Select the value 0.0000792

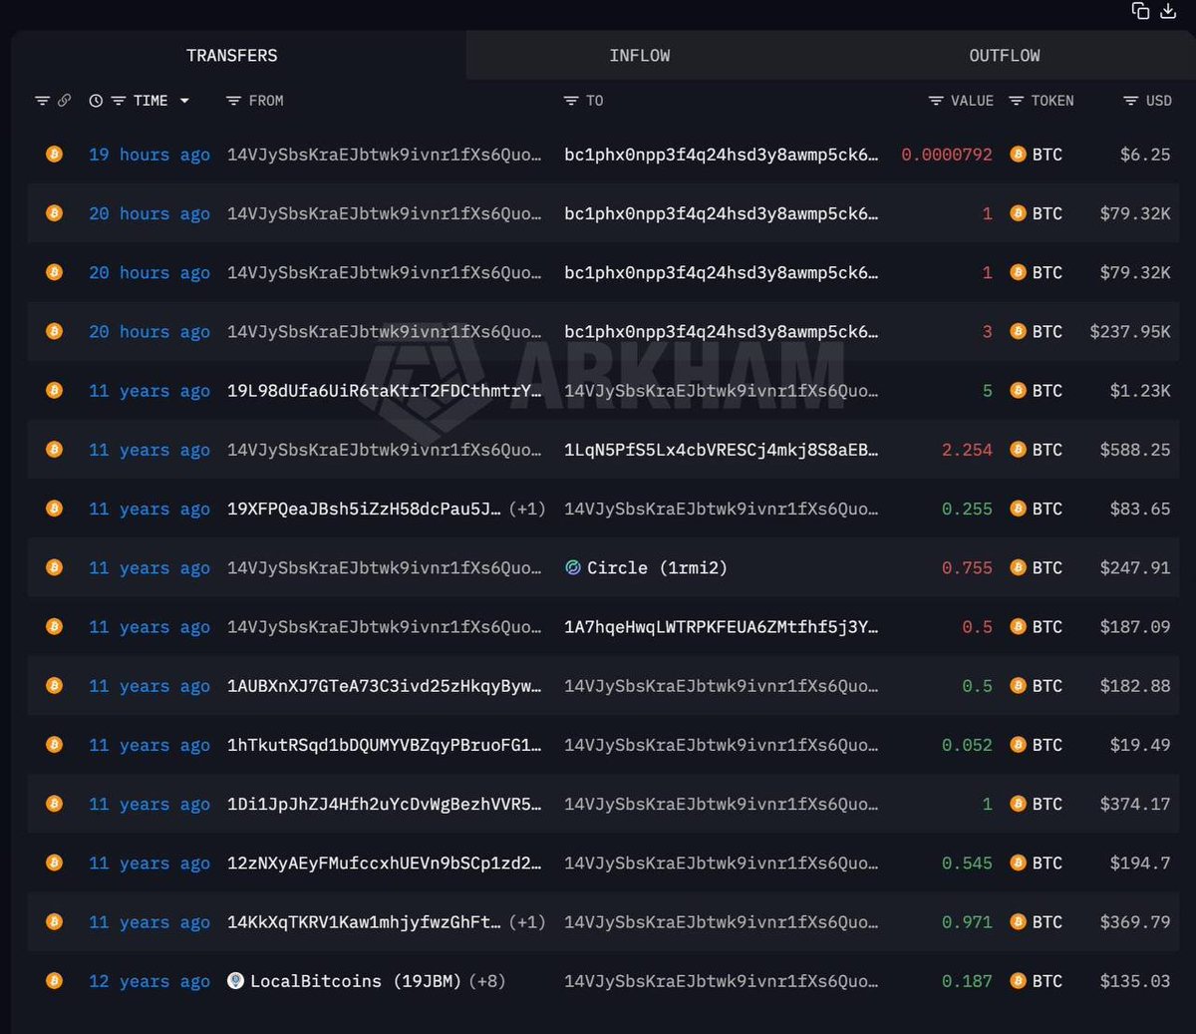(x=947, y=155)
